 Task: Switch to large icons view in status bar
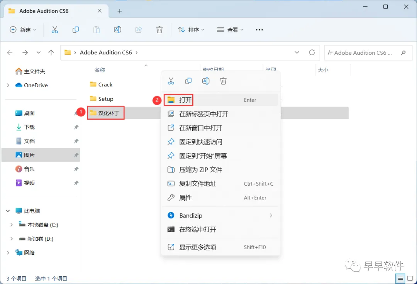click(410, 279)
